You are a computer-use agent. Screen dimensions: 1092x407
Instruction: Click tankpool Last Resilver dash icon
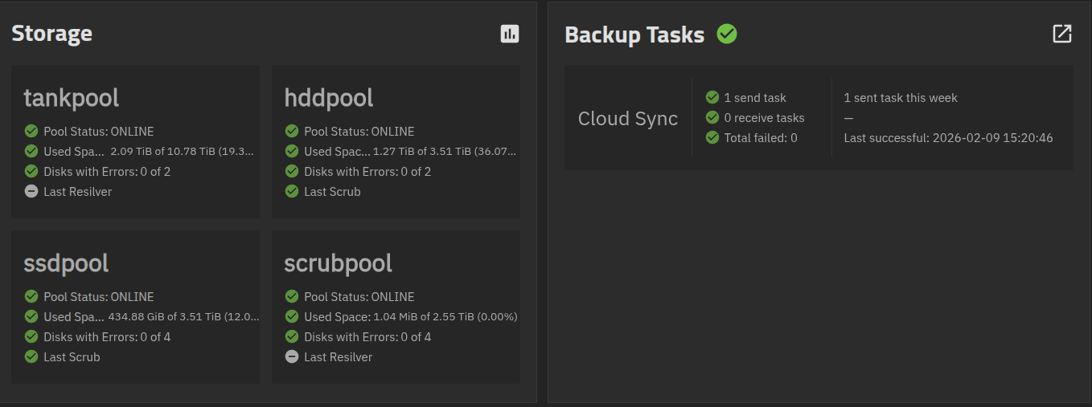tap(31, 192)
